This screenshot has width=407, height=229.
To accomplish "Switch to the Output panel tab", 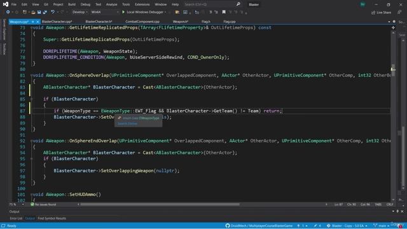I will click(x=30, y=218).
